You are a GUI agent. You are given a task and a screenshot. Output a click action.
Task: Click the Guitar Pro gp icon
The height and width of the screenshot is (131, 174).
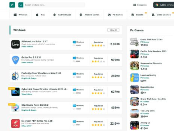[16, 60]
